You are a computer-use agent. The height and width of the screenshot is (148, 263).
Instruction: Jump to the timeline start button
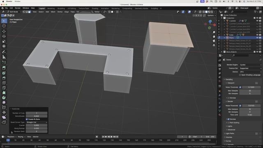103,137
